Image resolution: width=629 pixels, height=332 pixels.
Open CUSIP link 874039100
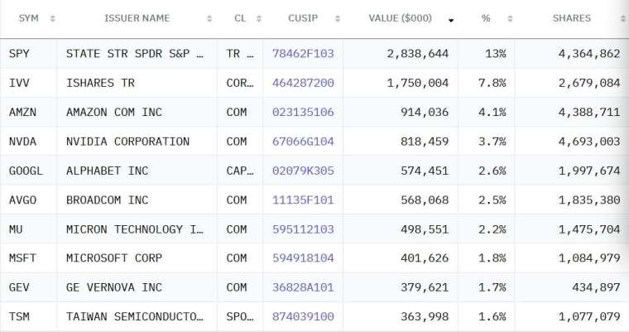(303, 316)
